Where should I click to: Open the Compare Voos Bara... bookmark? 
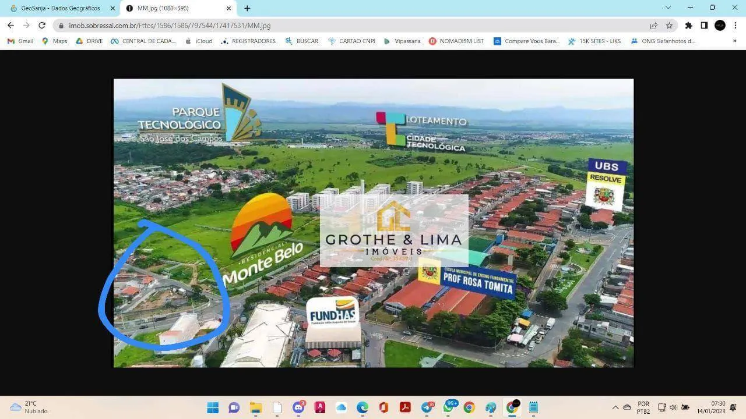click(x=526, y=41)
